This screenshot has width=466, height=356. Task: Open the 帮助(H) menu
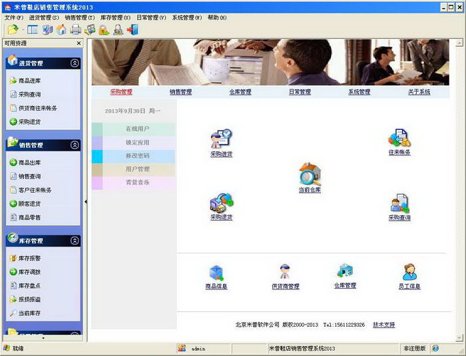point(217,17)
